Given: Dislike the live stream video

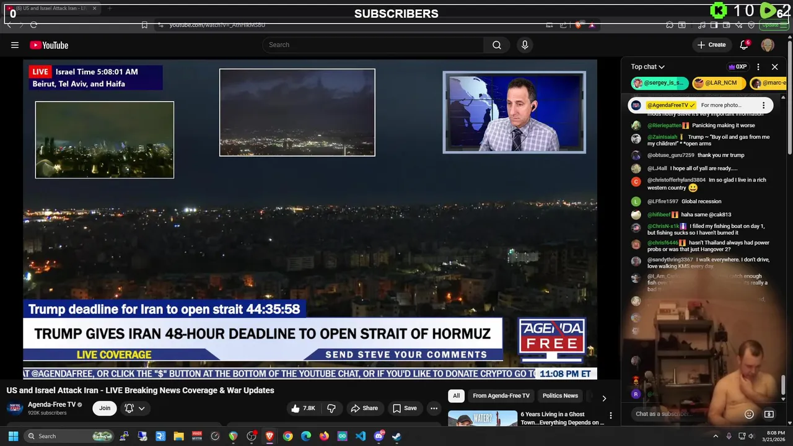Looking at the screenshot, I should (x=331, y=408).
